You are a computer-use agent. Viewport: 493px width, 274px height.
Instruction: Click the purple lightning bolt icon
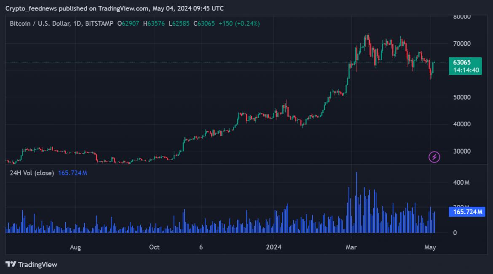(434, 157)
